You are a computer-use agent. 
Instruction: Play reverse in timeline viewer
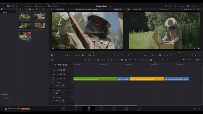pos(157,55)
